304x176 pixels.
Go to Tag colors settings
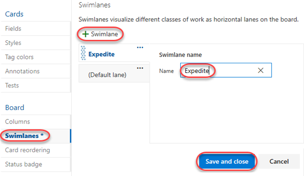pos(36,57)
